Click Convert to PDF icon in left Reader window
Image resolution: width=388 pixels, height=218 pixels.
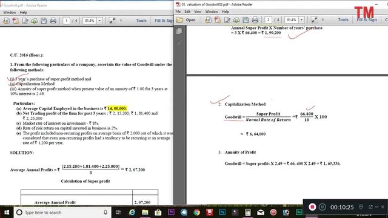click(x=6, y=21)
